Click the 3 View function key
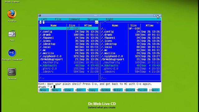This screenshot has width=199, height=112. [68, 90]
